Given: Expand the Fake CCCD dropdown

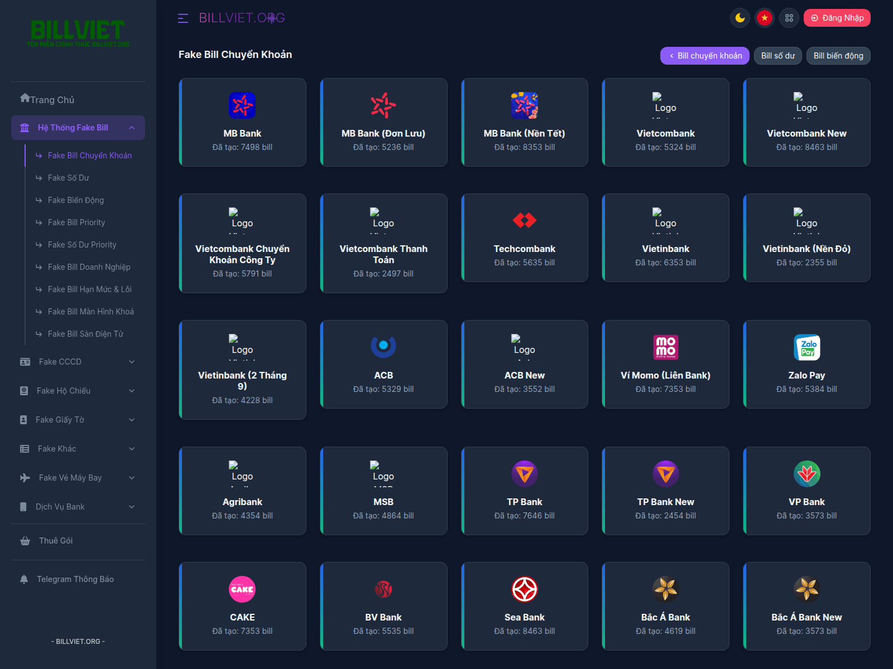Looking at the screenshot, I should pyautogui.click(x=78, y=362).
